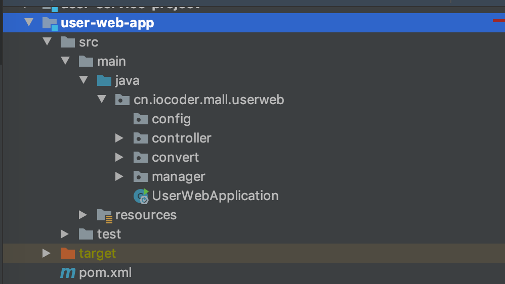Click the cn.iocoder.mall.userweb package icon
This screenshot has height=284, width=505.
[122, 100]
